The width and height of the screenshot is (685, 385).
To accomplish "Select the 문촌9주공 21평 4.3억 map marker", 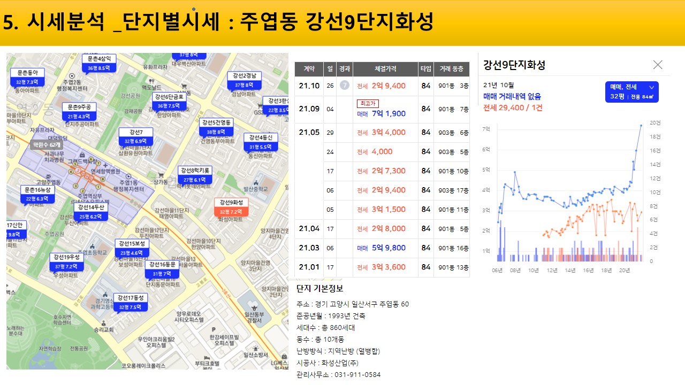I will pos(79,111).
